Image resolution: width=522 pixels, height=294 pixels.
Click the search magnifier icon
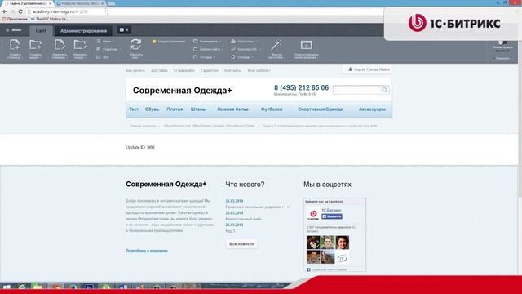(384, 90)
